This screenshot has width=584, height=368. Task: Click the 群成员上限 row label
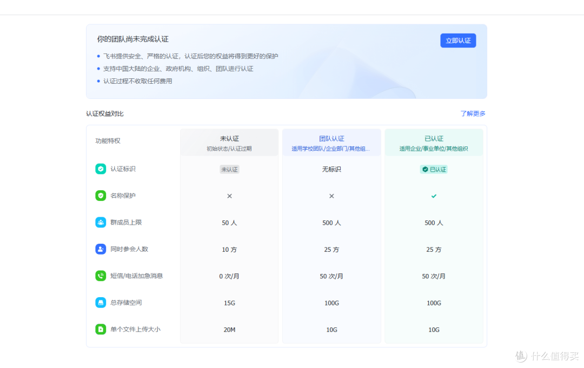coord(126,223)
